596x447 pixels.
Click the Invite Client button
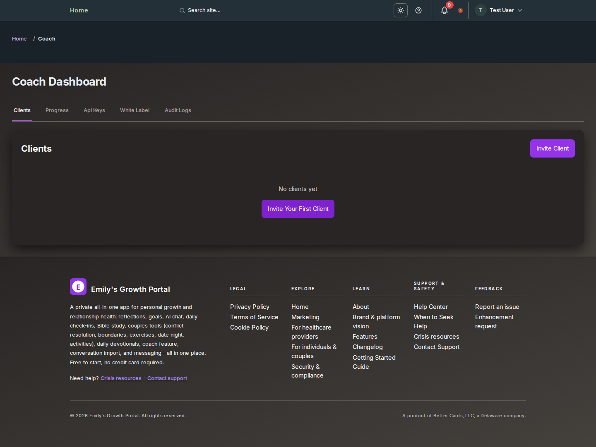[x=552, y=148]
